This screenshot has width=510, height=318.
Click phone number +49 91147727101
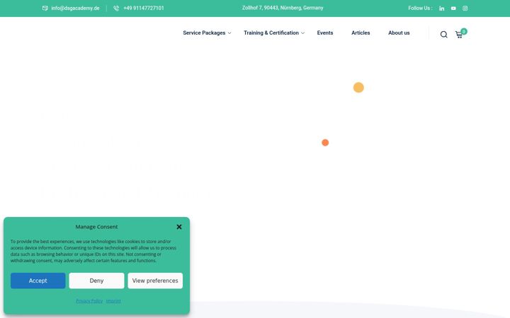[143, 8]
